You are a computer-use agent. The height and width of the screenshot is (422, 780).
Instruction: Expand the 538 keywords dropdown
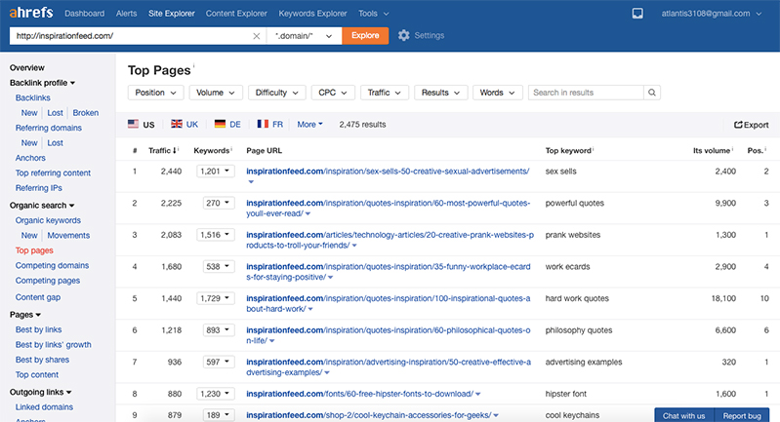[x=219, y=267]
